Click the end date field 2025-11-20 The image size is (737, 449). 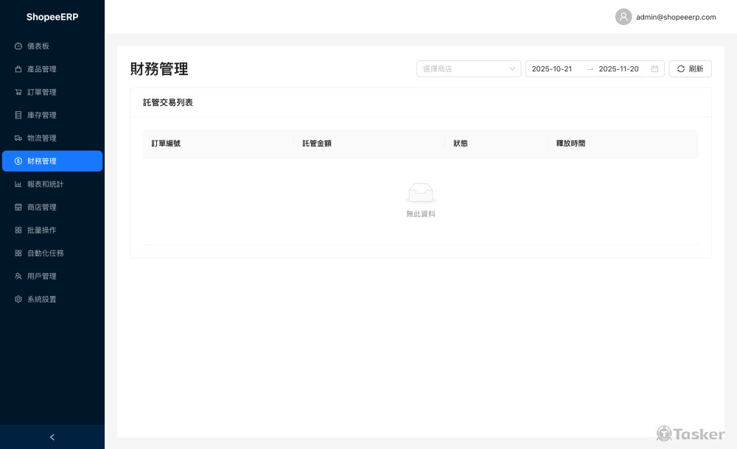(x=618, y=69)
